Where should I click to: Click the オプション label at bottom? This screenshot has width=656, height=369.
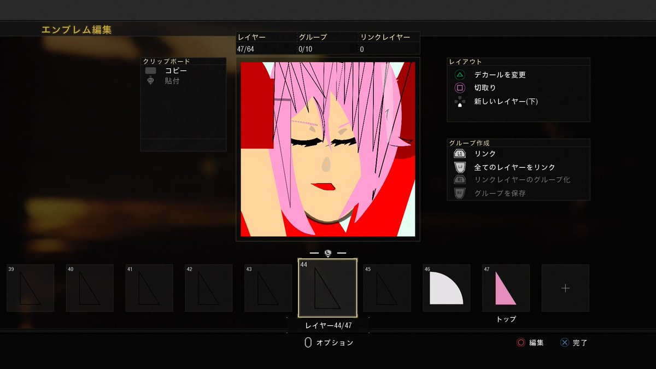tap(335, 343)
